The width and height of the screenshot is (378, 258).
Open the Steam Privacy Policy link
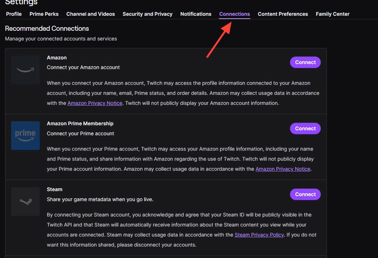[x=259, y=235]
